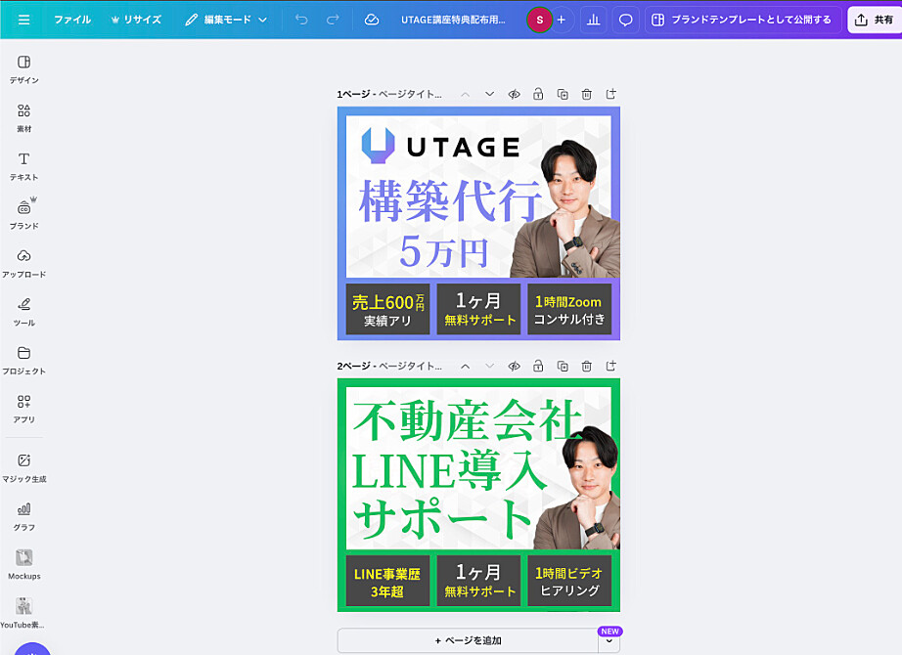Duplicate page 1

pos(563,94)
